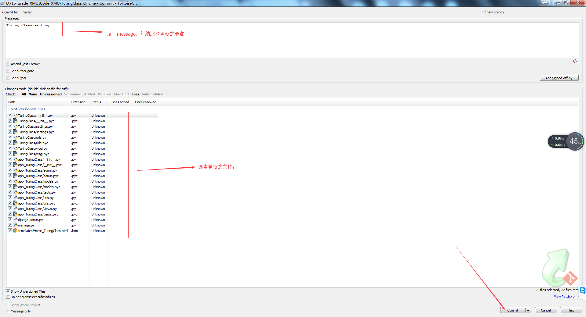Click Add Signed-off-by button
The height and width of the screenshot is (317, 586).
[x=559, y=78]
